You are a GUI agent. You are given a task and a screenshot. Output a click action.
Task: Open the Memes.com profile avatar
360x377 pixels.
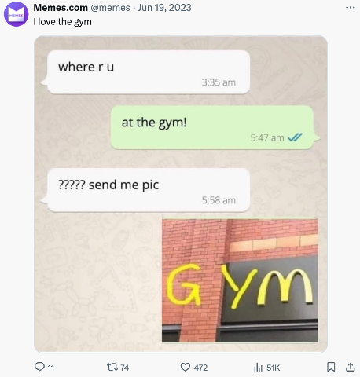(x=17, y=14)
